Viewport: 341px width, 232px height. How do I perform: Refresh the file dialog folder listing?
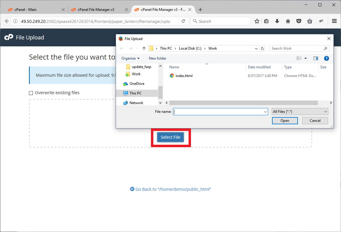point(263,48)
